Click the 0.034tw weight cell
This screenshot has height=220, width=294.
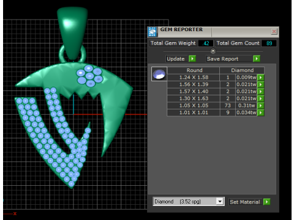tap(246, 112)
